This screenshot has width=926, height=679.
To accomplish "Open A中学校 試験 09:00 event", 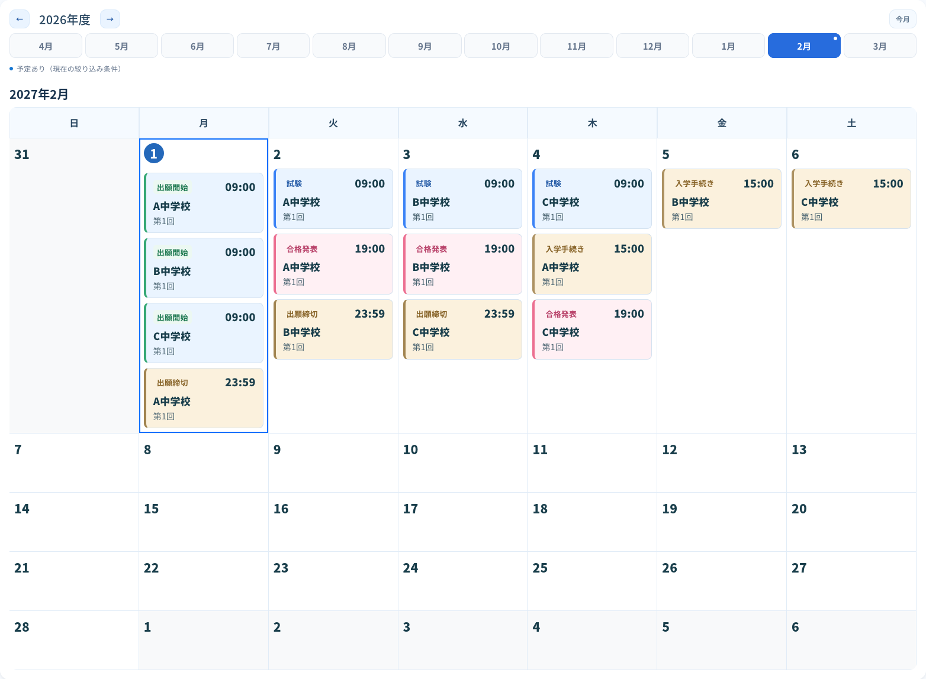I will [x=333, y=199].
